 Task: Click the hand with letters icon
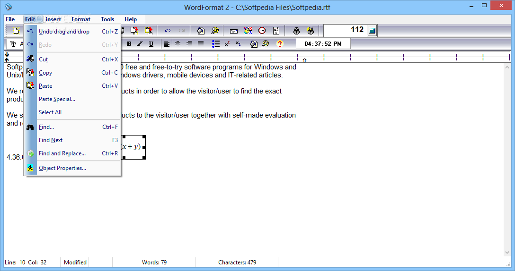(x=248, y=31)
